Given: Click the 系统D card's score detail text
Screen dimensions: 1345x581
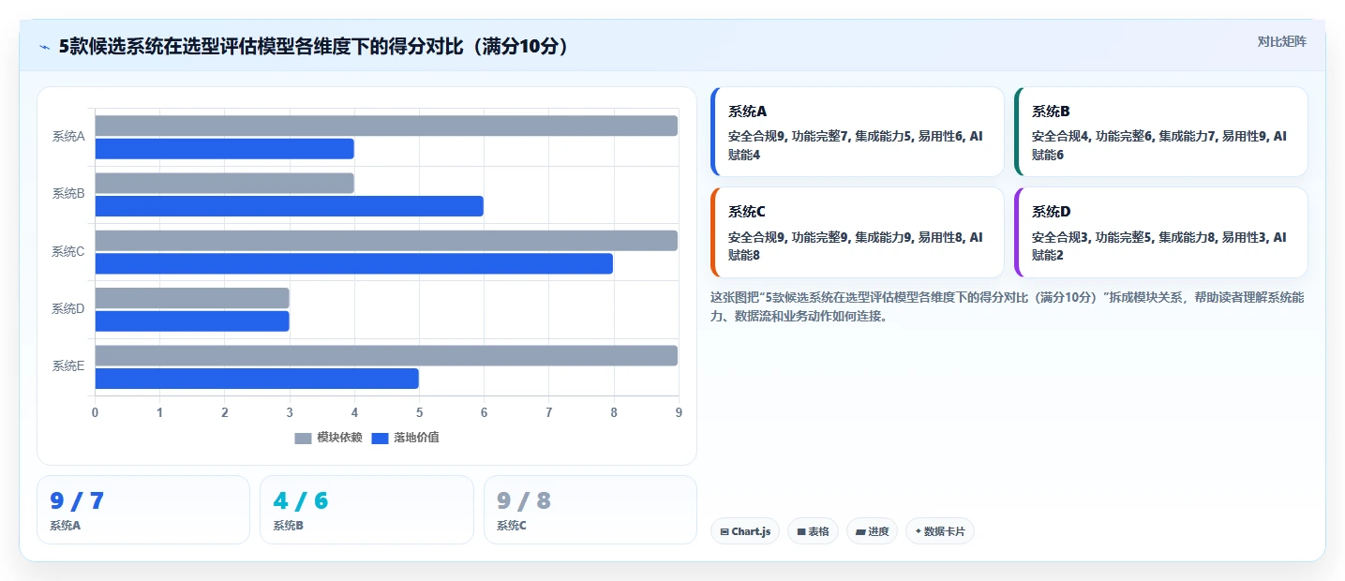Looking at the screenshot, I should pyautogui.click(x=1159, y=246).
